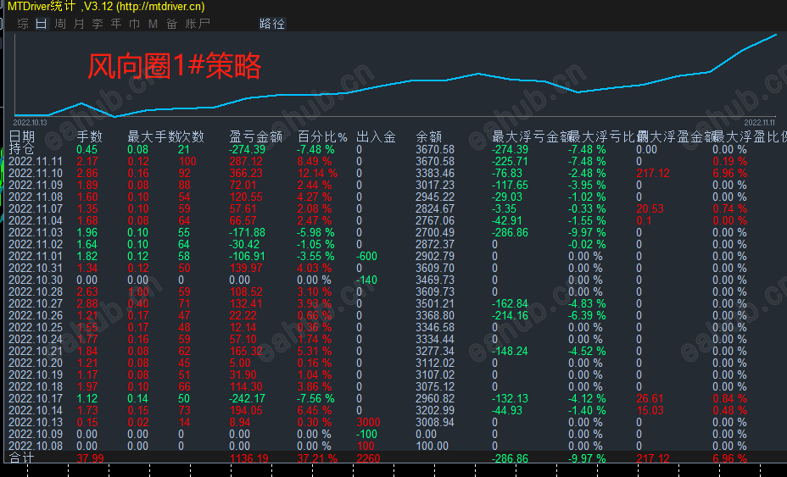Click balance value 3383.46

point(435,174)
